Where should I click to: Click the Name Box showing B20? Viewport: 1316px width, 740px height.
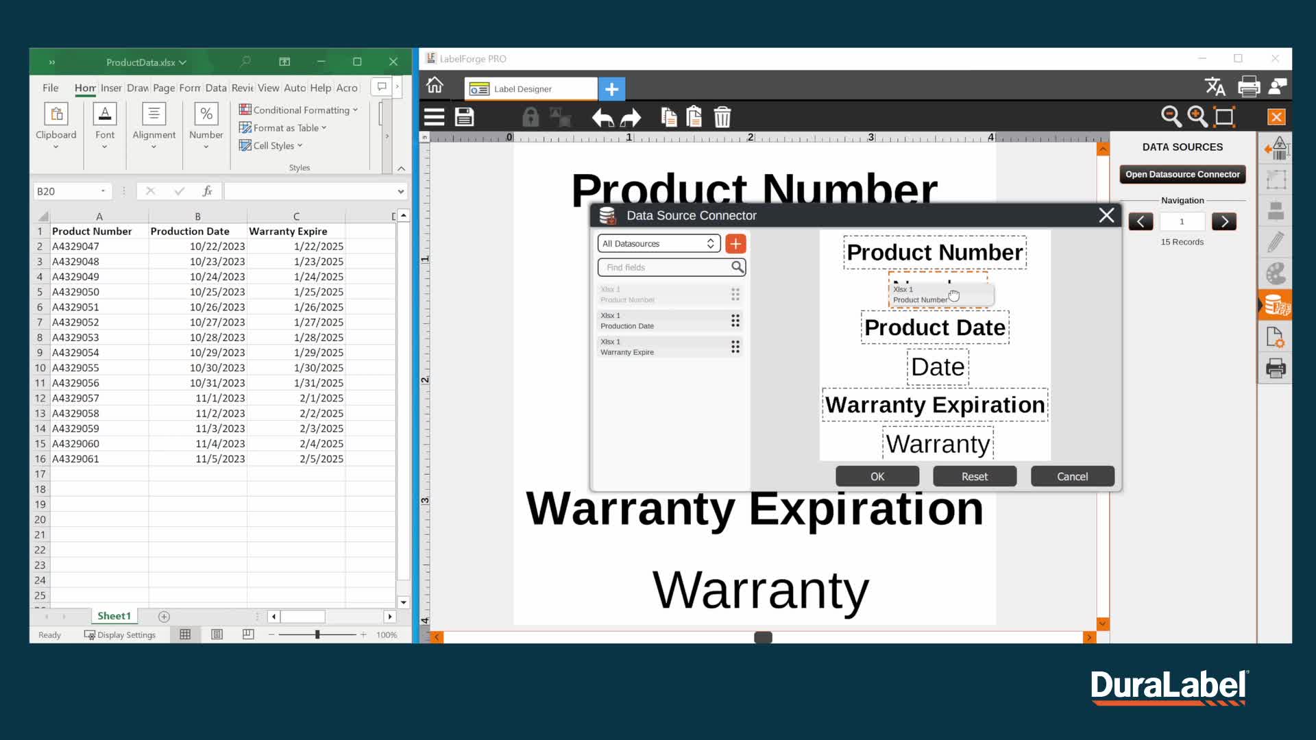pyautogui.click(x=72, y=191)
